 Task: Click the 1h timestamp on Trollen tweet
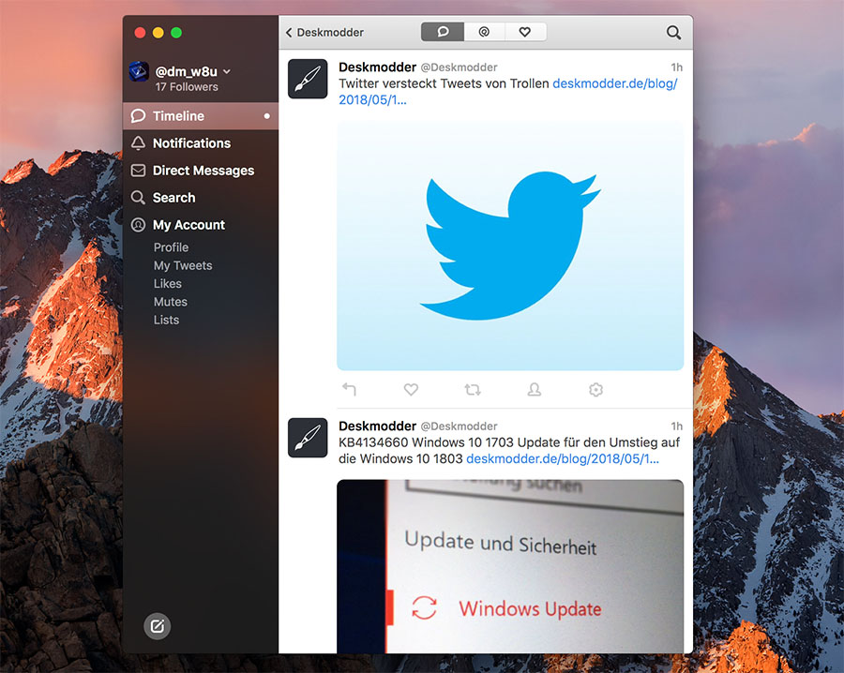click(x=676, y=67)
